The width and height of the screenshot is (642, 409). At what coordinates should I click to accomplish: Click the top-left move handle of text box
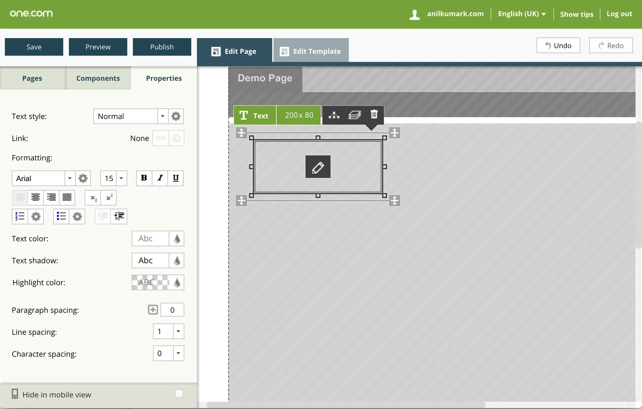tap(241, 133)
